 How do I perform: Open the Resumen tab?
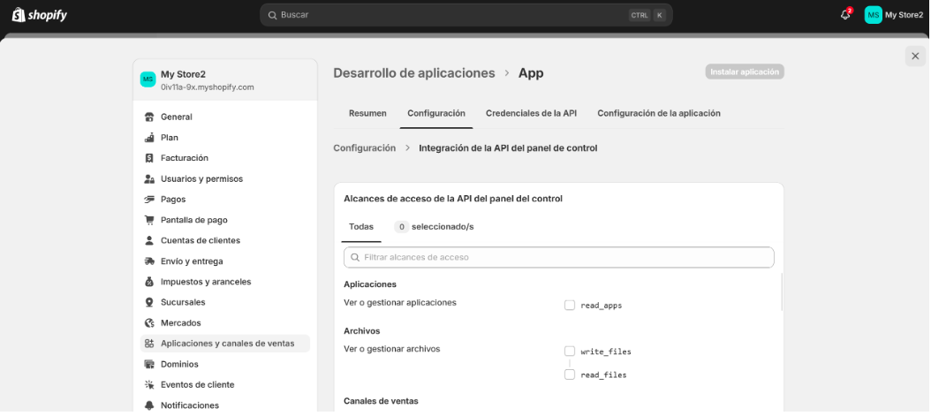point(367,113)
